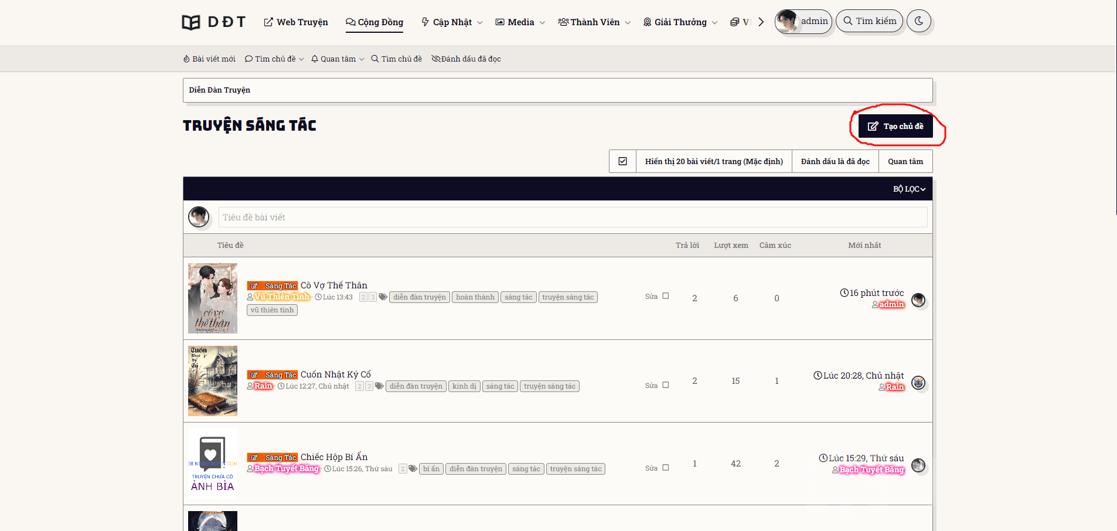Open Bài viết mới link
The width and height of the screenshot is (1117, 531).
pos(209,59)
